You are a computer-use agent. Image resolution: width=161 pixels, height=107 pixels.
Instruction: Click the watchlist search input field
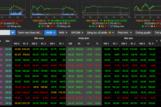coord(5,33)
